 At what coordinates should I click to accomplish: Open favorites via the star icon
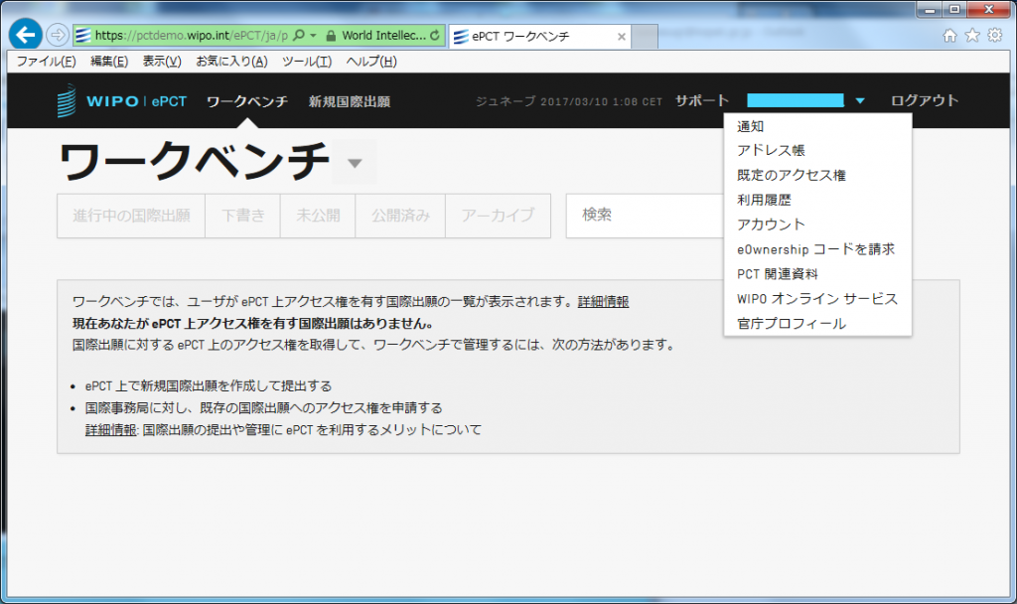click(x=971, y=34)
